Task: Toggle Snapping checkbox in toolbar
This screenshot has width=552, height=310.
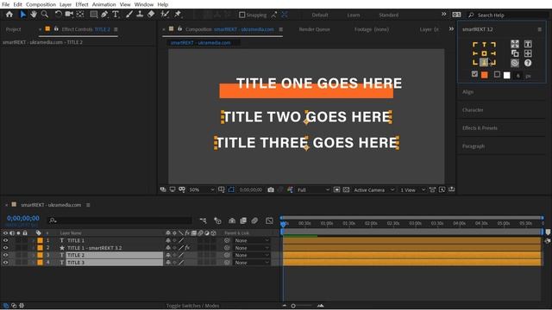Action: click(241, 15)
